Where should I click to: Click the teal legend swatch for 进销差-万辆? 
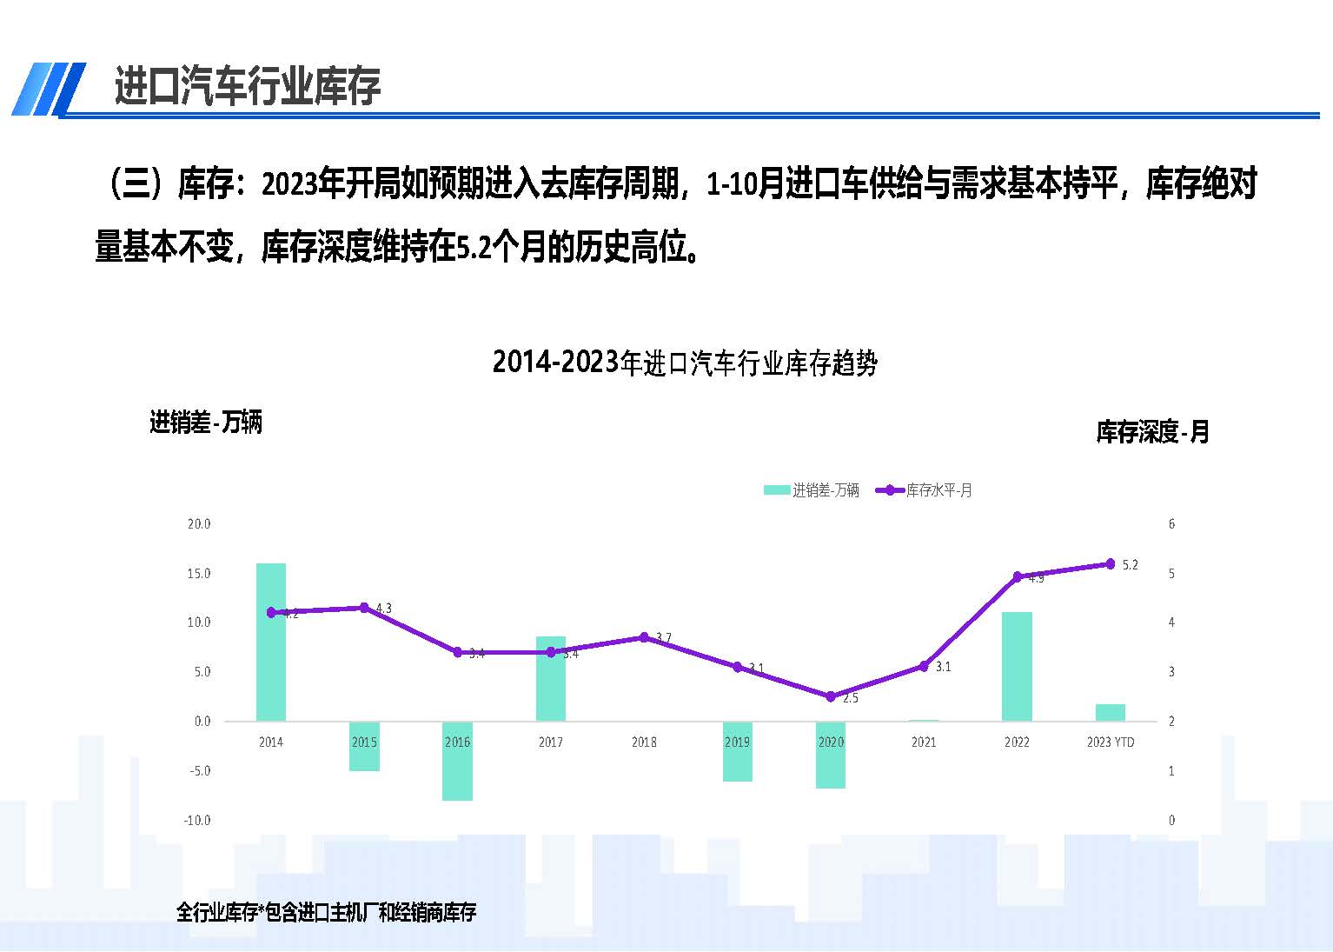776,490
